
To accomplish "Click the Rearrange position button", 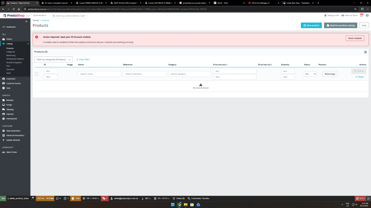I will [330, 74].
